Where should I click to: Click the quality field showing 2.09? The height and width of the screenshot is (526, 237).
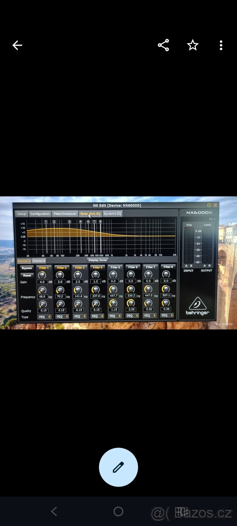tap(131, 309)
